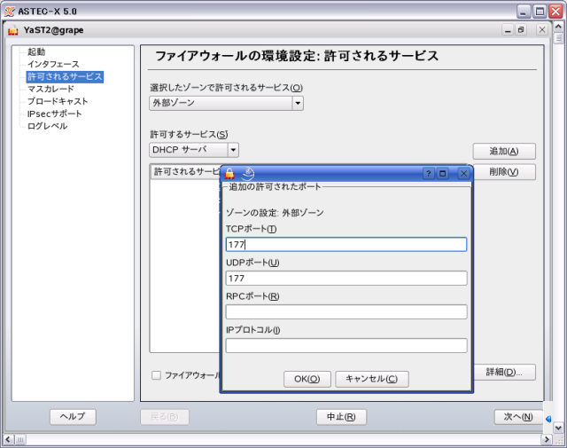Click the キャンセル button

pyautogui.click(x=371, y=379)
